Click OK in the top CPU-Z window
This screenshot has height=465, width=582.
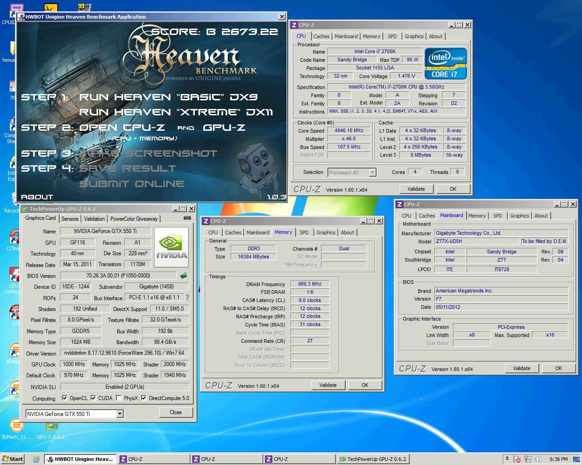pos(453,189)
